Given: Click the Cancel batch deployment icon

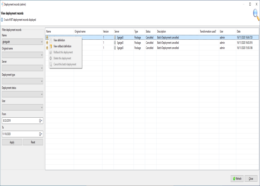Looking at the screenshot, I should pos(51,64).
